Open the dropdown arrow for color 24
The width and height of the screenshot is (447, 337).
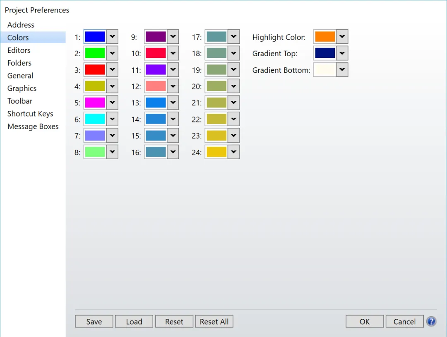[233, 152]
